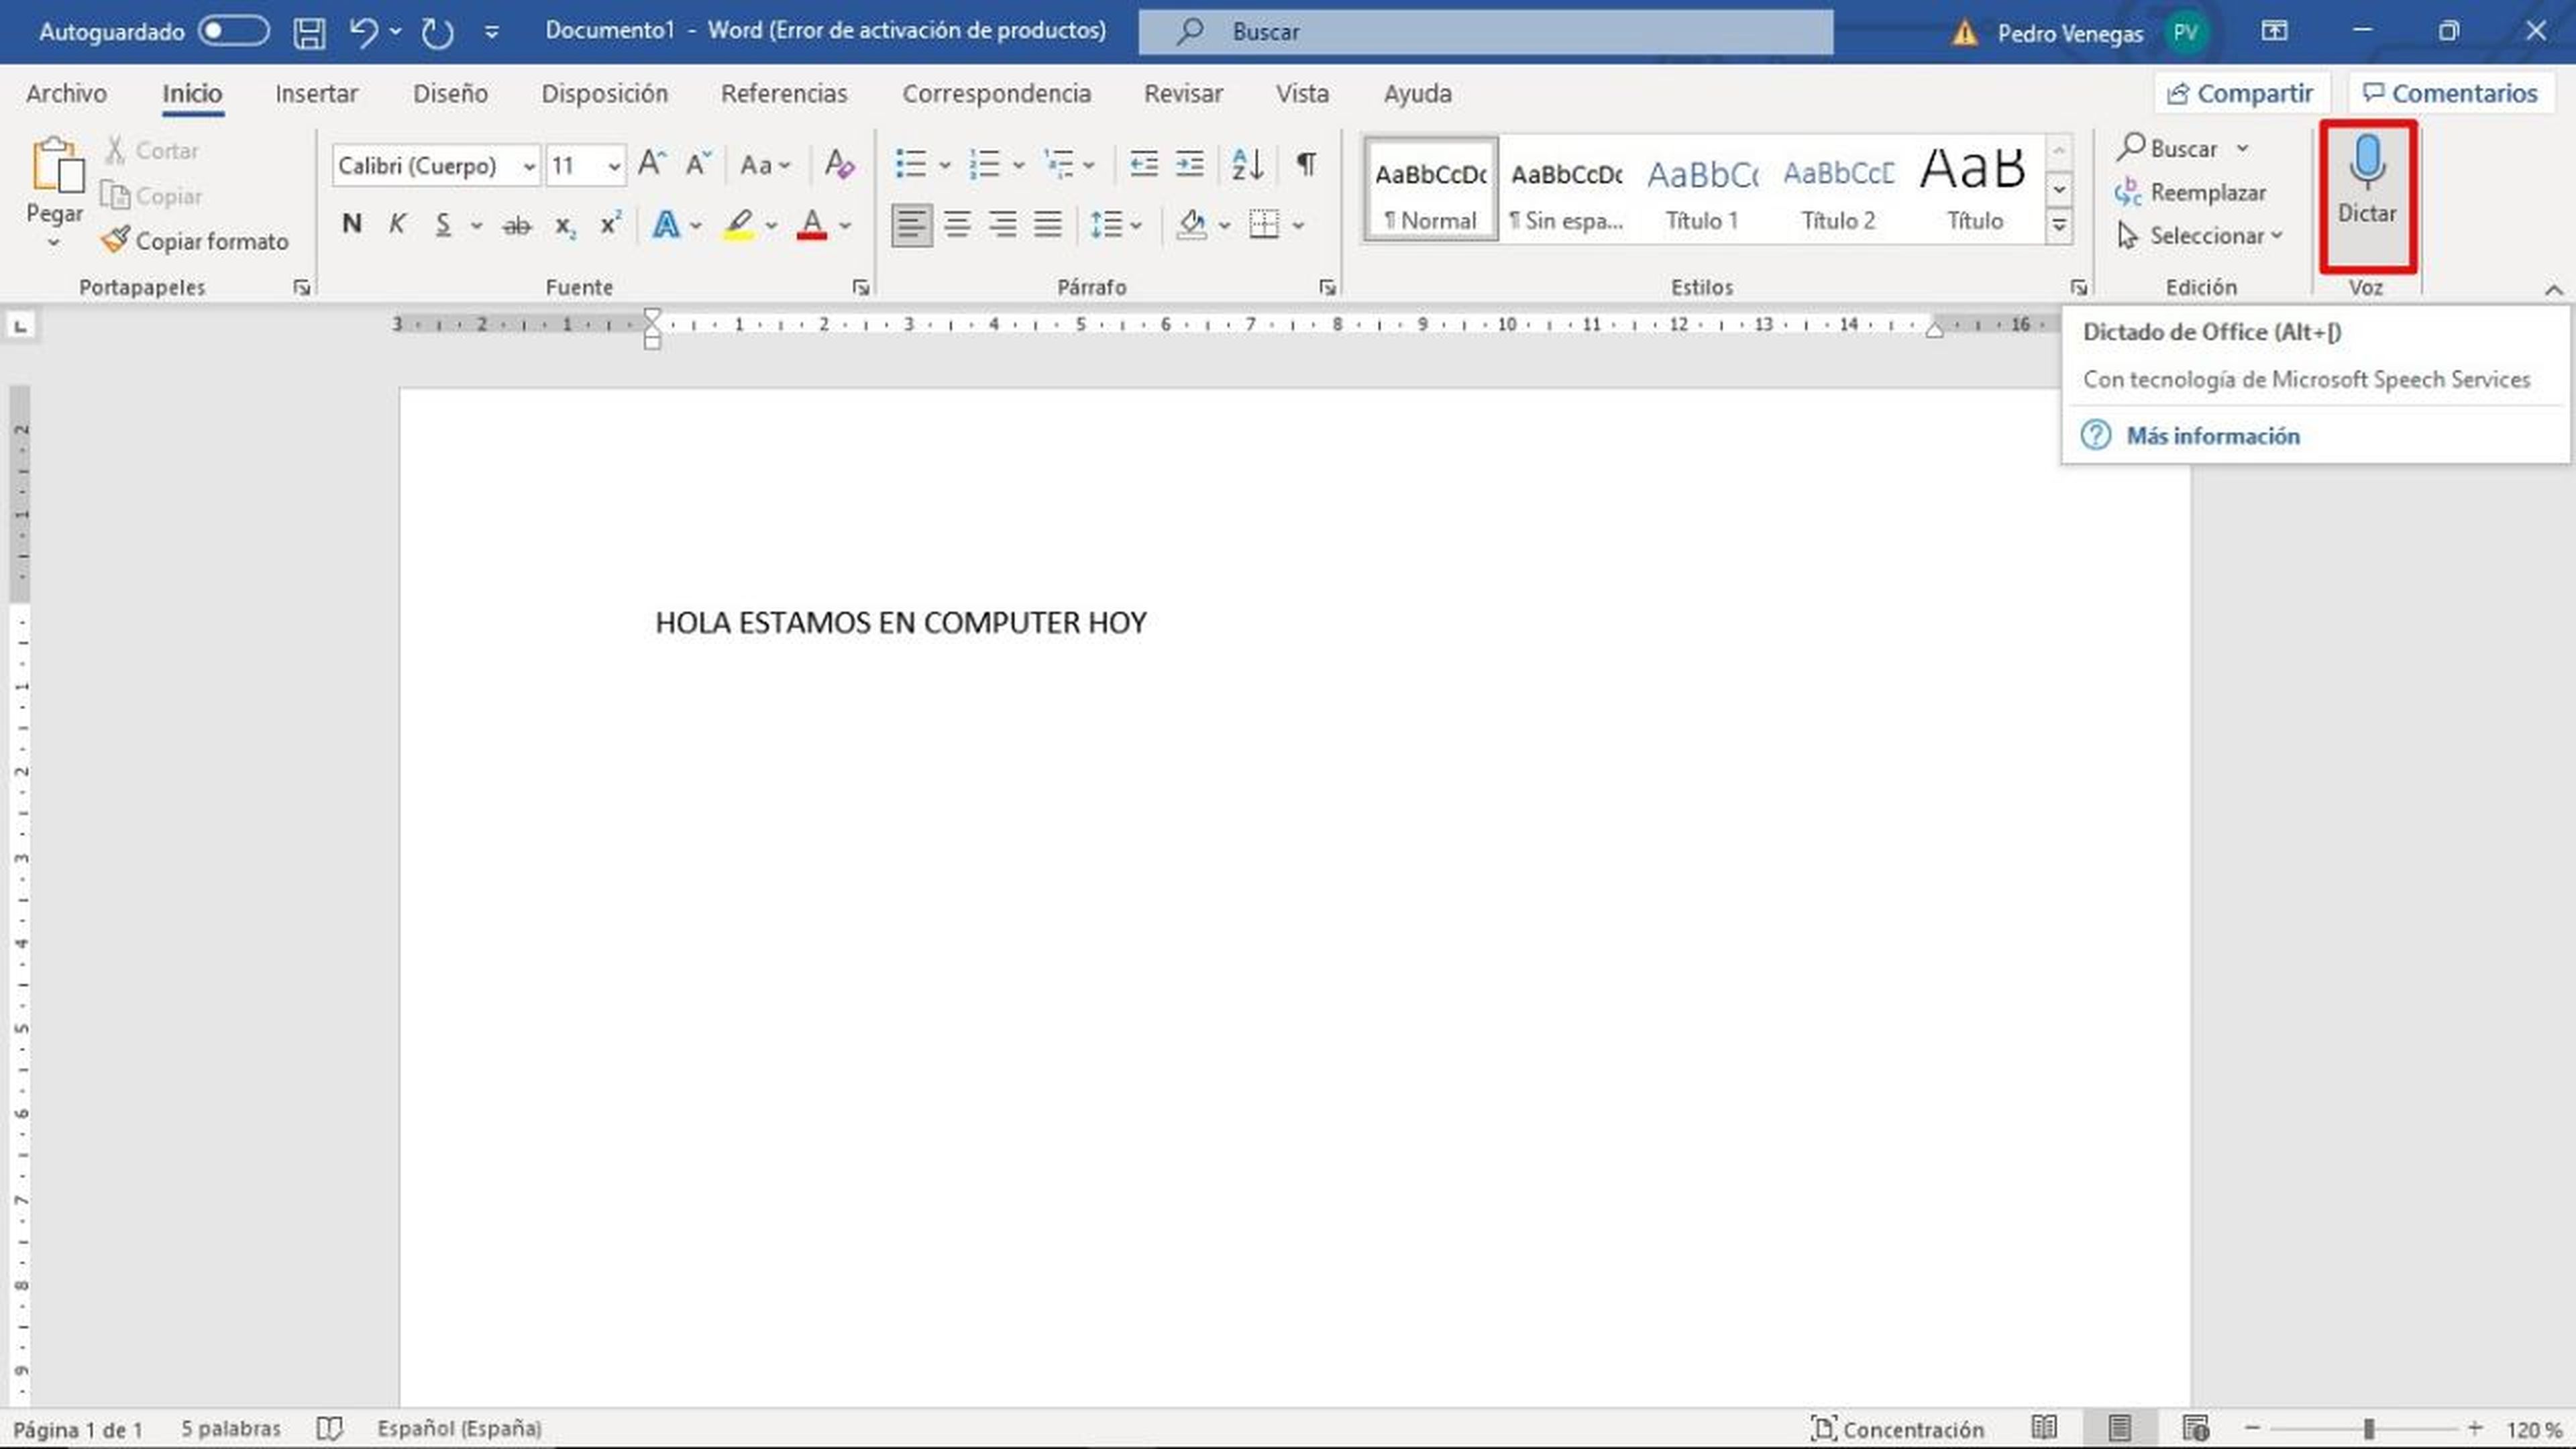The width and height of the screenshot is (2576, 1449).
Task: Open the Referencias tab
Action: pyautogui.click(x=784, y=93)
